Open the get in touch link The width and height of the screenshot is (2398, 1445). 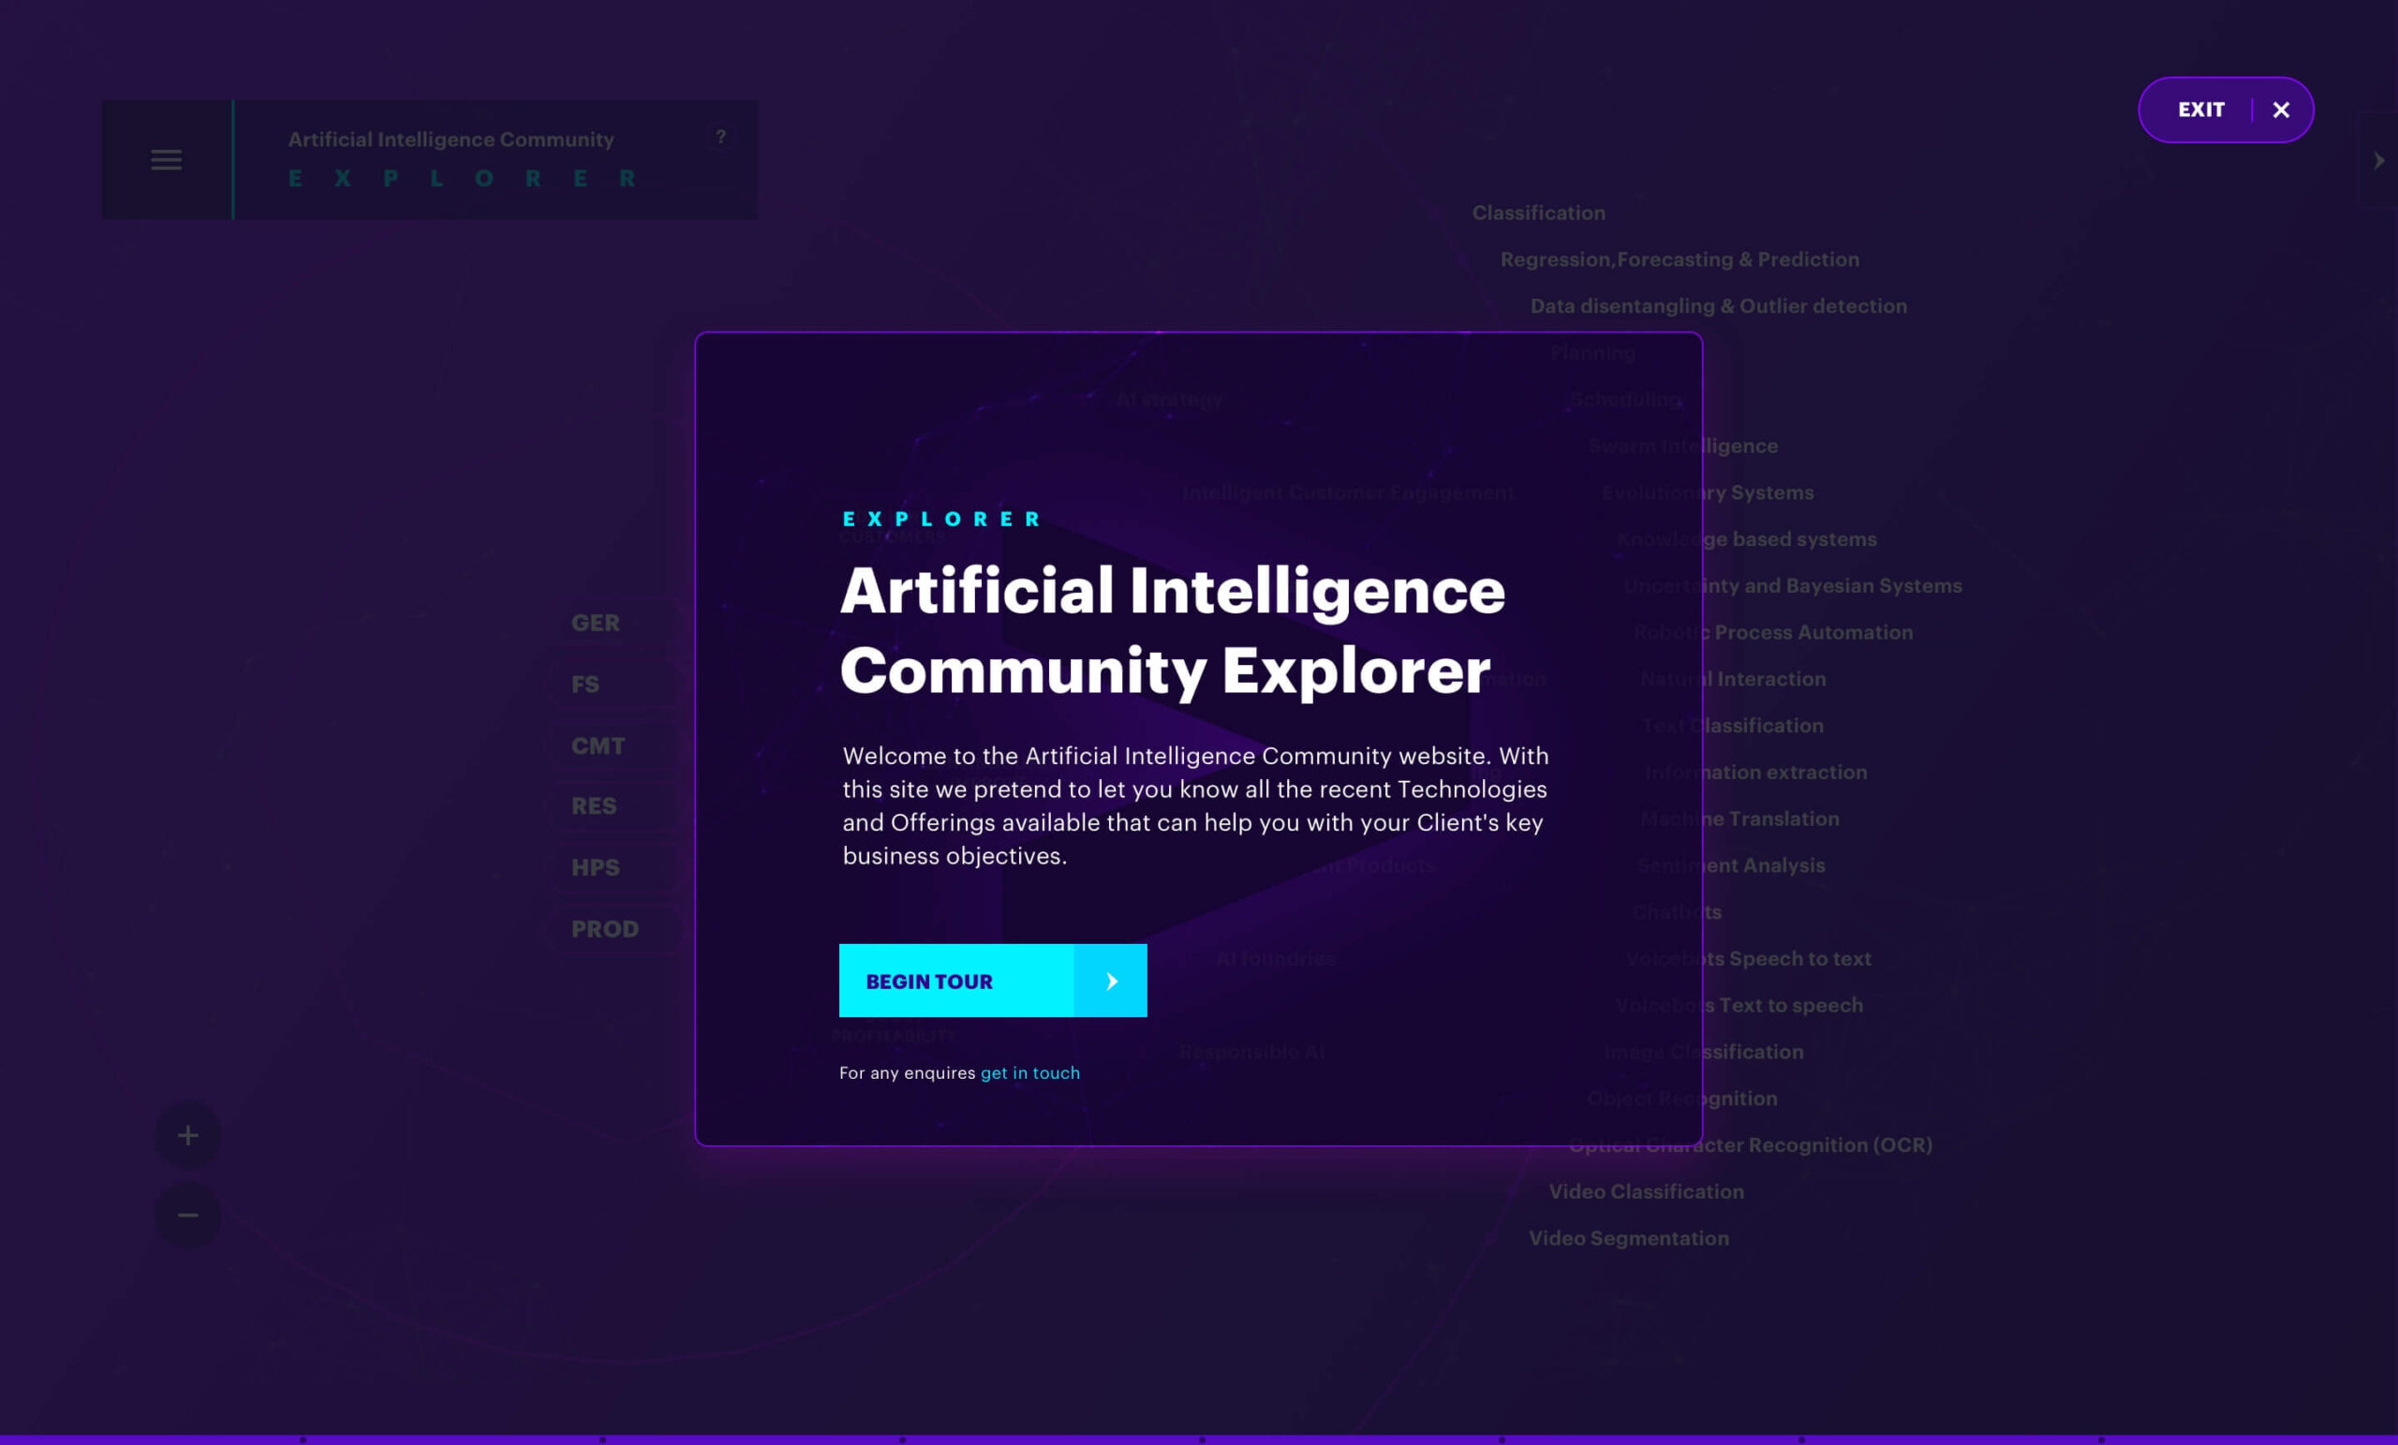click(x=1029, y=1072)
